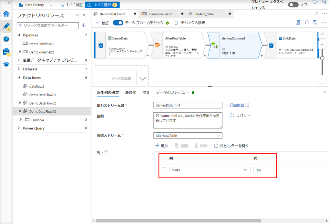Click 追加 to add a column

tap(162, 146)
